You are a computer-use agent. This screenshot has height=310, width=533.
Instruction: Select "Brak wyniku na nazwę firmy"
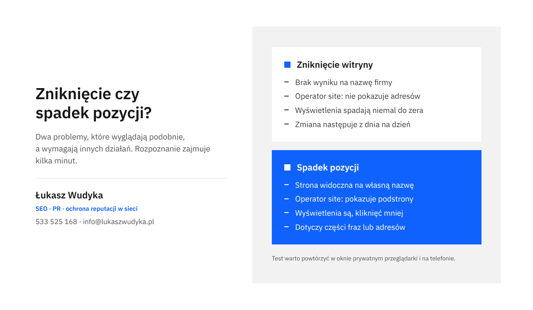click(x=343, y=82)
